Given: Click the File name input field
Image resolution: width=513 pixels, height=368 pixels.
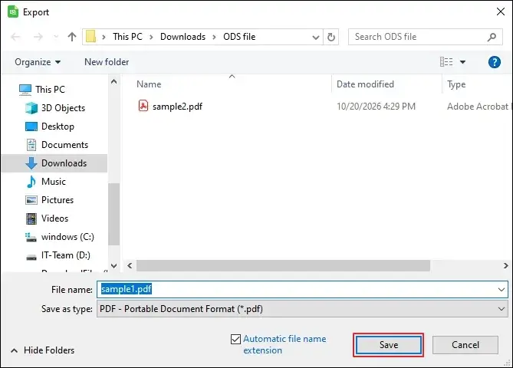Looking at the screenshot, I should coord(302,289).
